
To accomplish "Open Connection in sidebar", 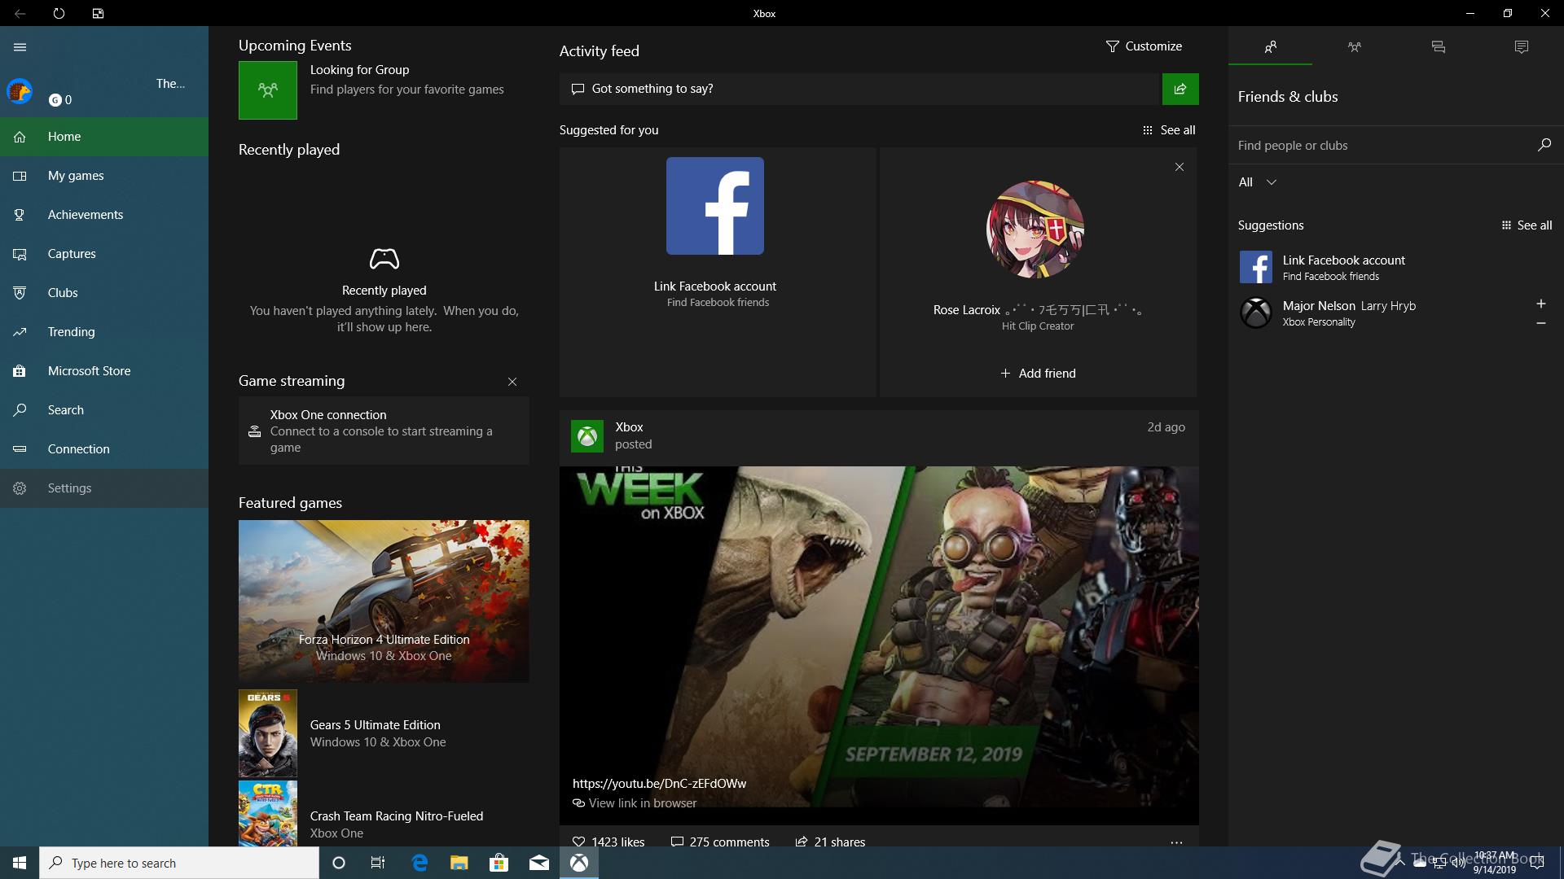I will [104, 449].
